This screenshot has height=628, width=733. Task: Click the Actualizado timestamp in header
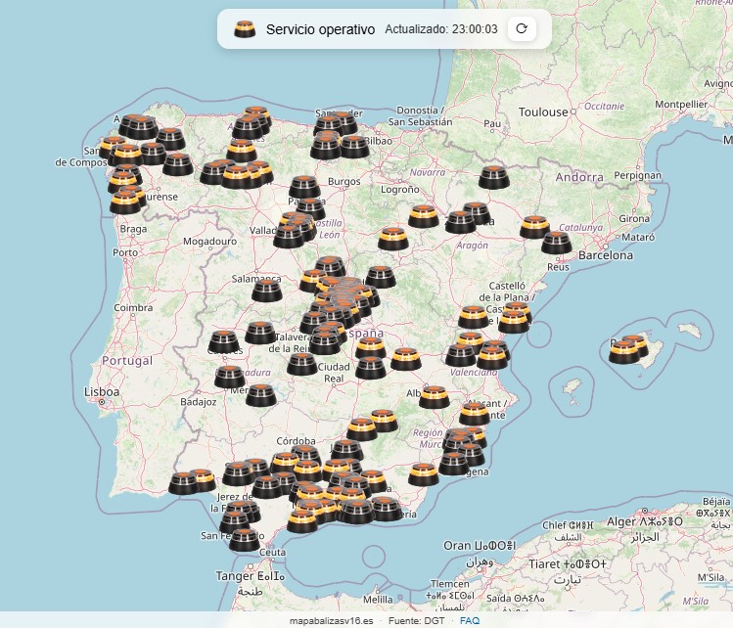point(440,29)
